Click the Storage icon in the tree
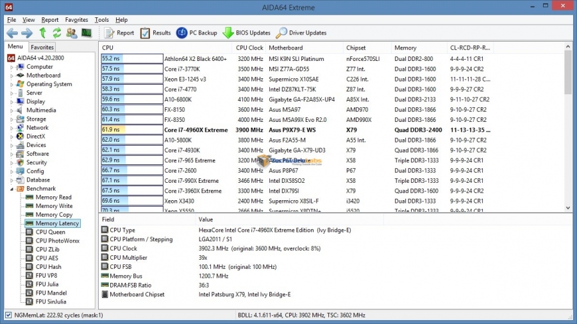Image resolution: width=577 pixels, height=324 pixels. click(x=21, y=119)
